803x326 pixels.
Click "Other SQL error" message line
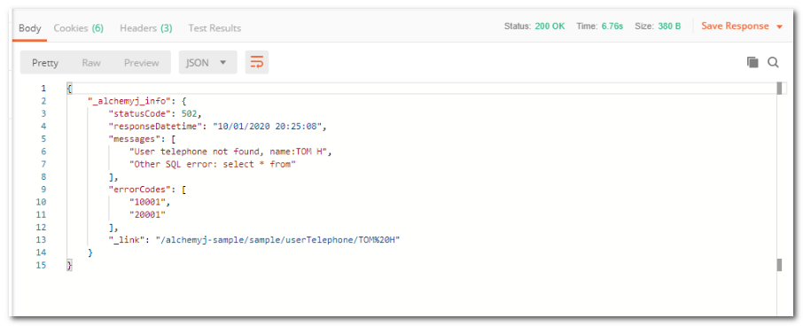coord(214,164)
